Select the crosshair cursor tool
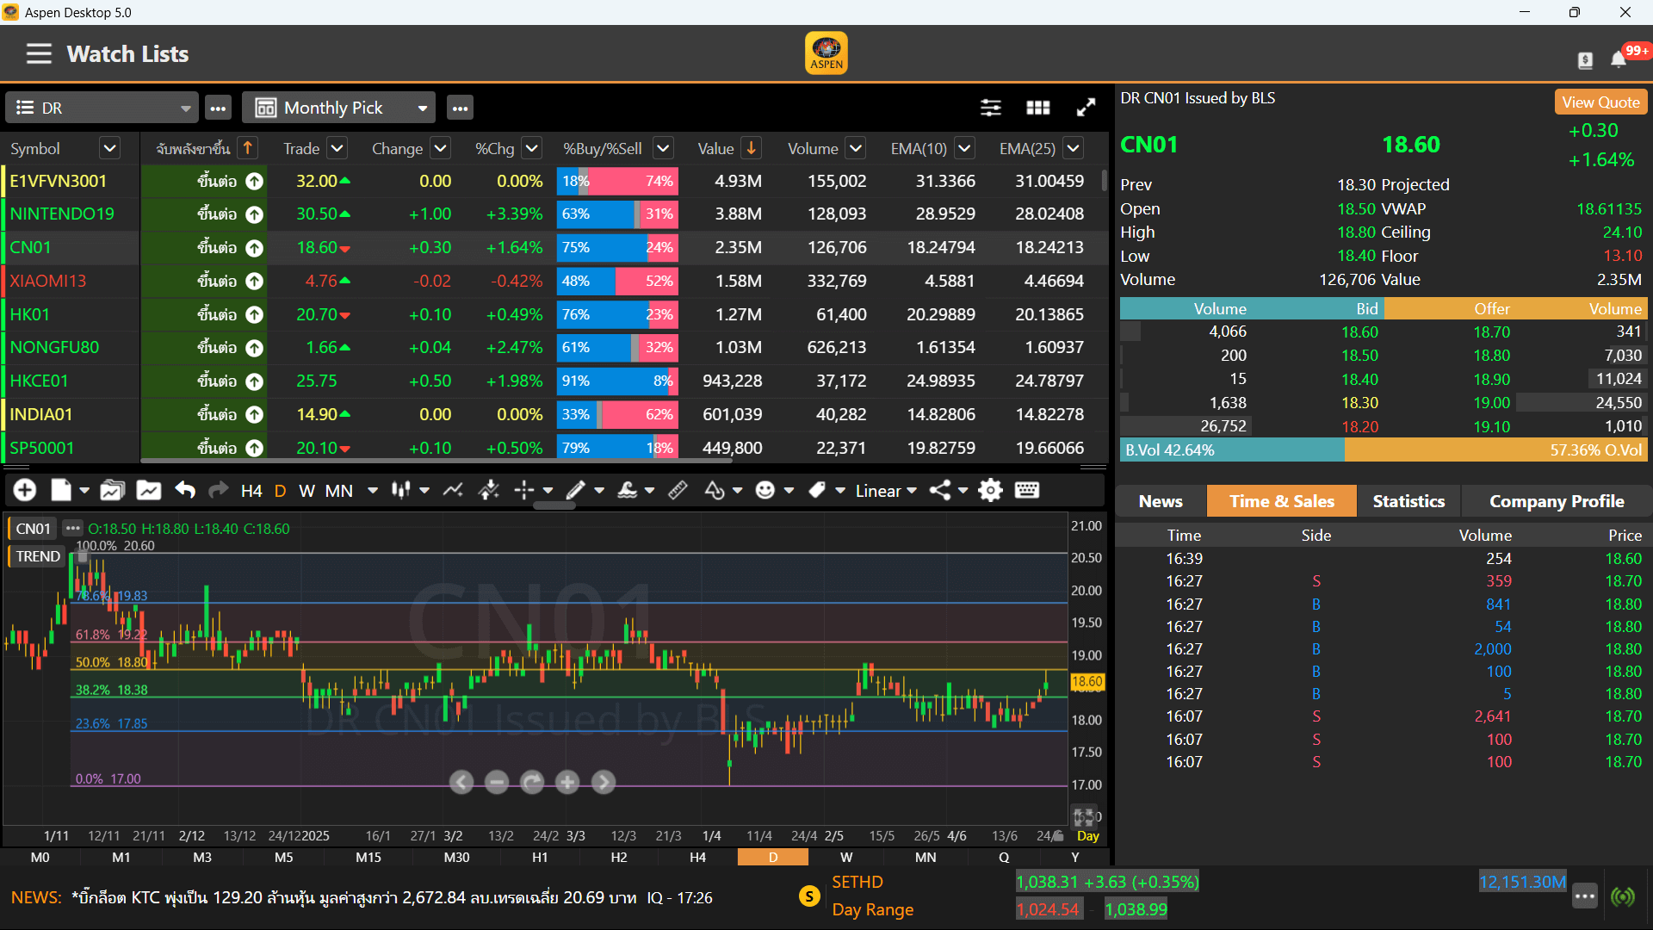The image size is (1653, 930). (x=523, y=490)
